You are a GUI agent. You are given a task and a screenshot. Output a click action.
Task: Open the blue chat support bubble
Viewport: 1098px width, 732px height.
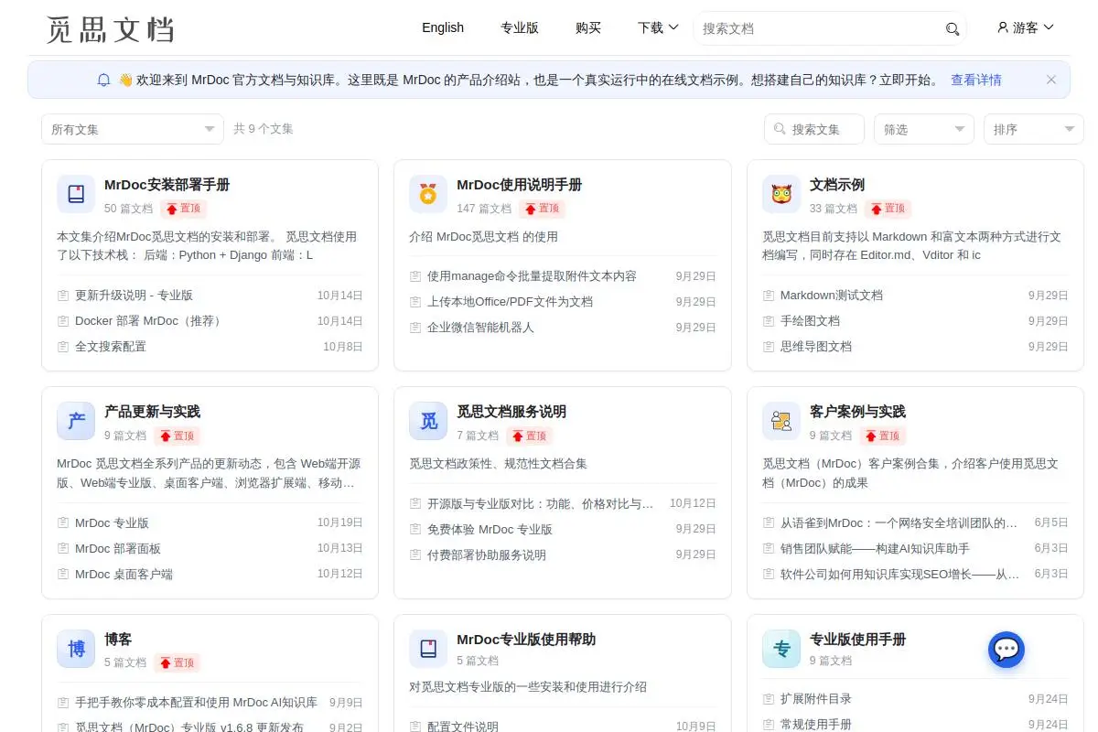coord(1006,650)
